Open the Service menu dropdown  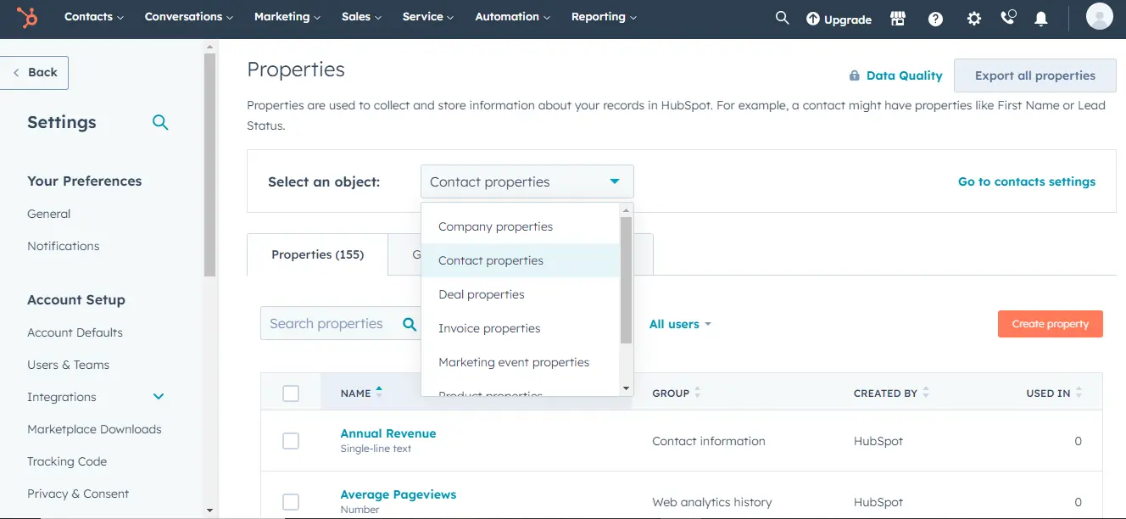(428, 17)
